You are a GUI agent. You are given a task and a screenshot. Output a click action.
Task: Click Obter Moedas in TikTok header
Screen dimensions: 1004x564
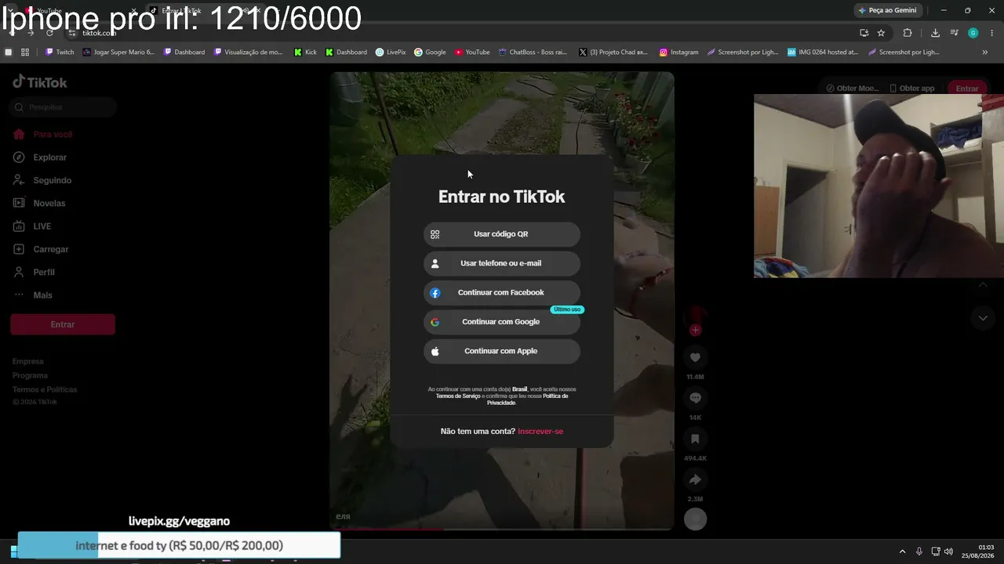(853, 89)
